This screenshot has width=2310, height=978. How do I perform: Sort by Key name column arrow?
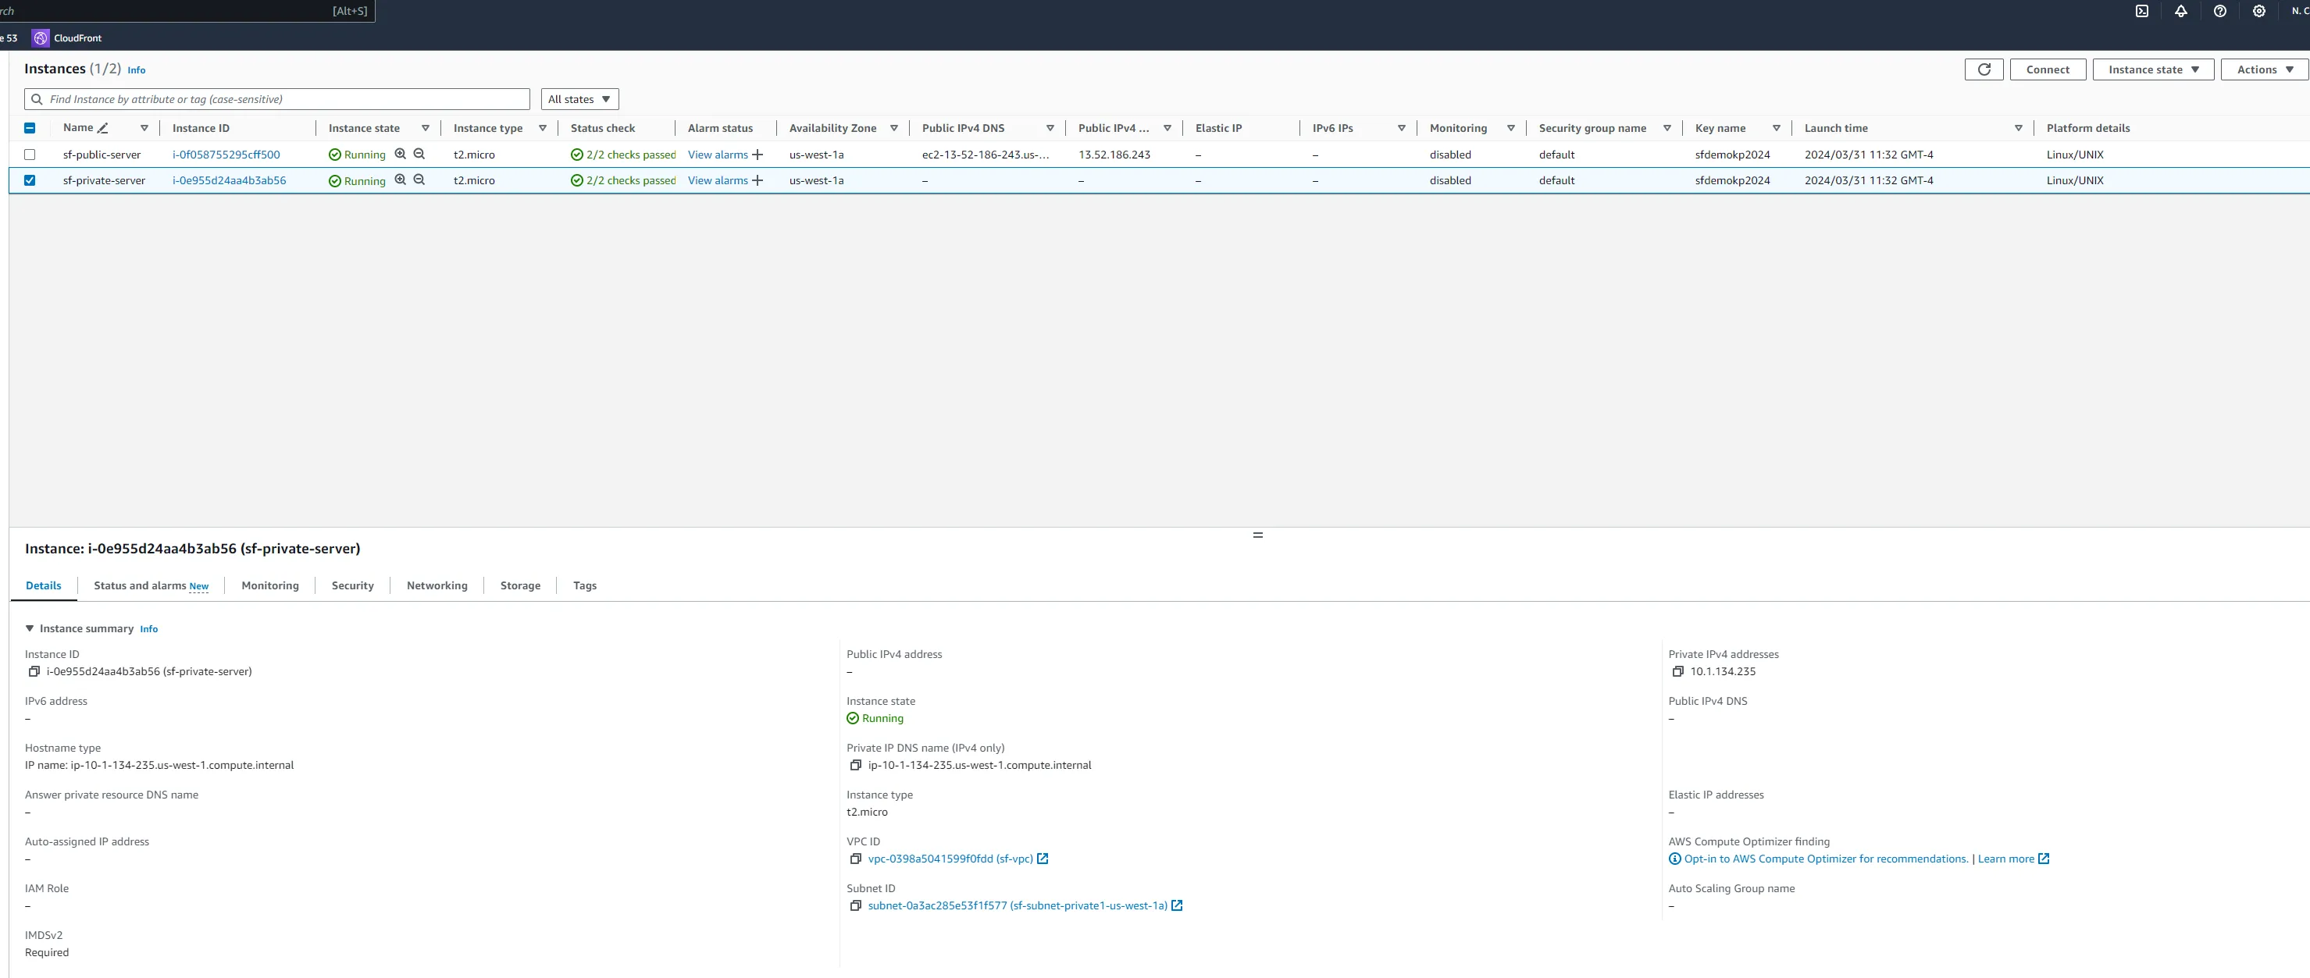coord(1777,128)
